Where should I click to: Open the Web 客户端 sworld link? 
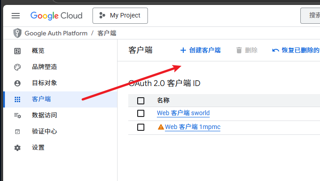click(x=183, y=113)
